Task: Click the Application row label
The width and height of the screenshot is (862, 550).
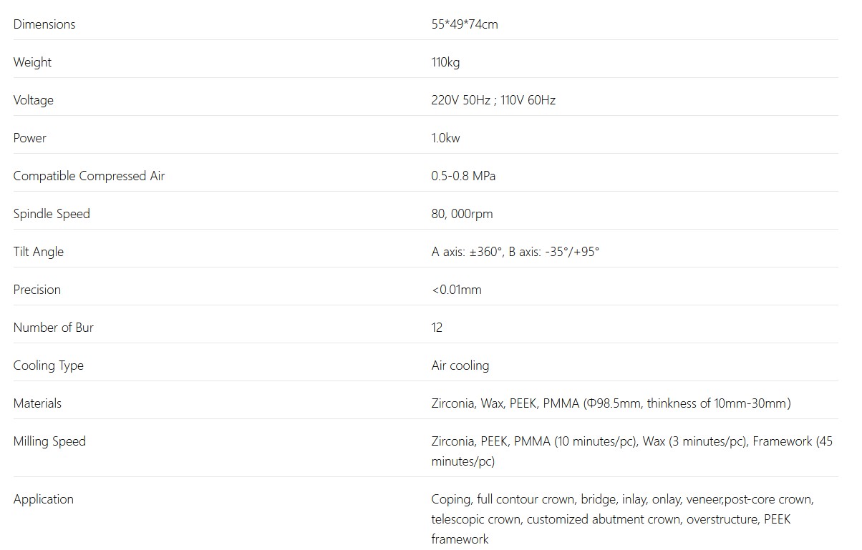Action: tap(44, 499)
